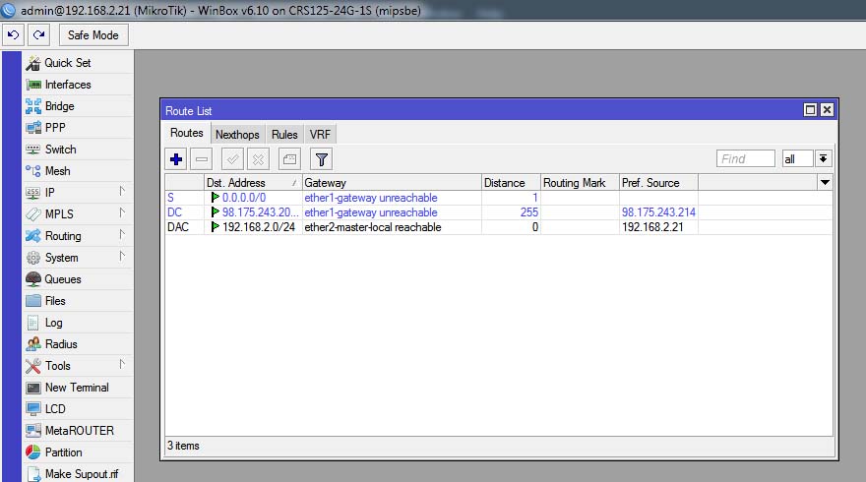The width and height of the screenshot is (866, 482).
Task: Open the MetaROUTER section
Action: (x=78, y=431)
